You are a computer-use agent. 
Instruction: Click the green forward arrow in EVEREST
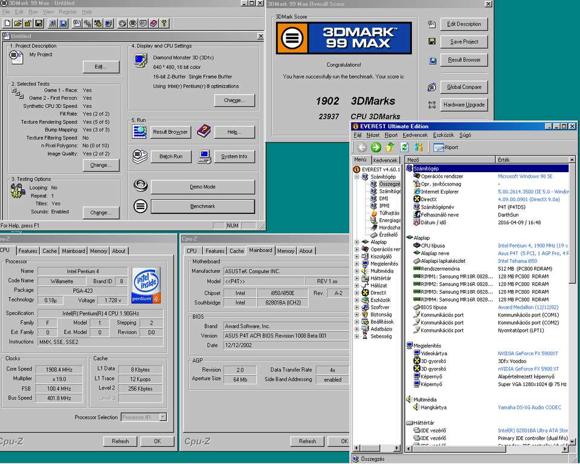(376, 147)
